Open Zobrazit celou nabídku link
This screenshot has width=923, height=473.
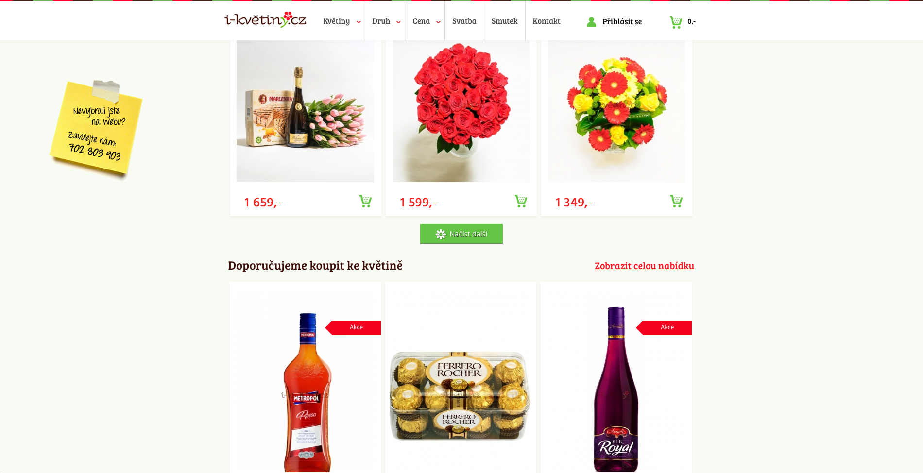tap(645, 266)
